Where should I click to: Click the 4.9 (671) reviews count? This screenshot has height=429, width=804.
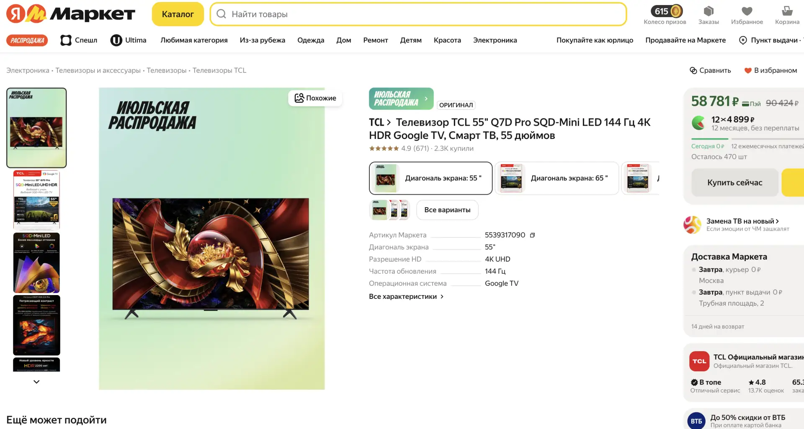pyautogui.click(x=415, y=148)
